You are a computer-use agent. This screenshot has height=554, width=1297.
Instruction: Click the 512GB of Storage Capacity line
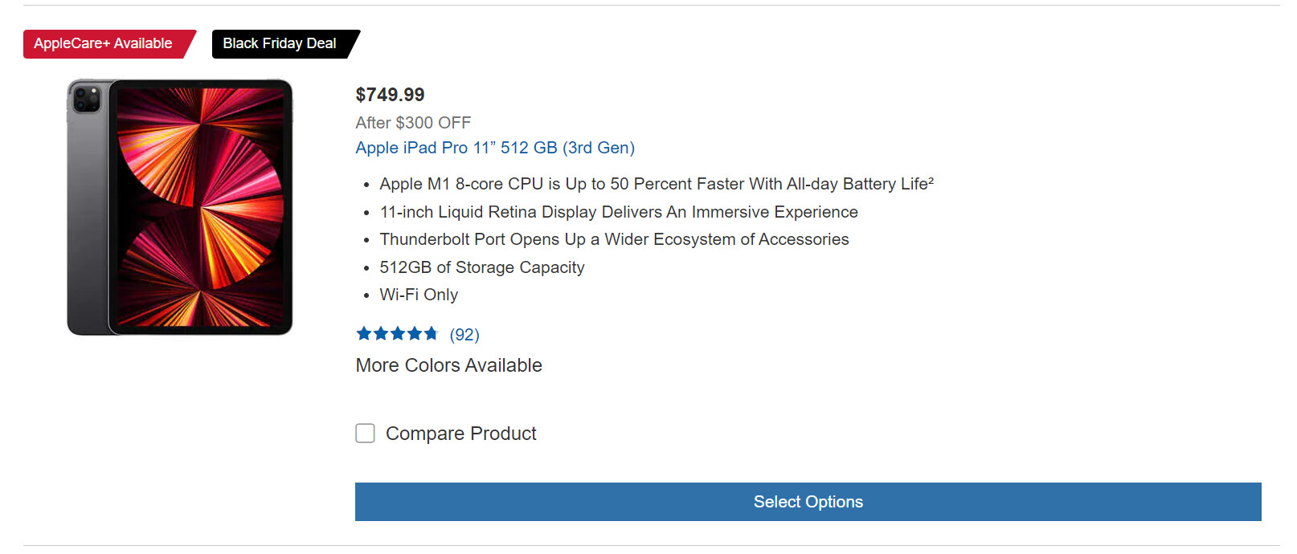[482, 267]
